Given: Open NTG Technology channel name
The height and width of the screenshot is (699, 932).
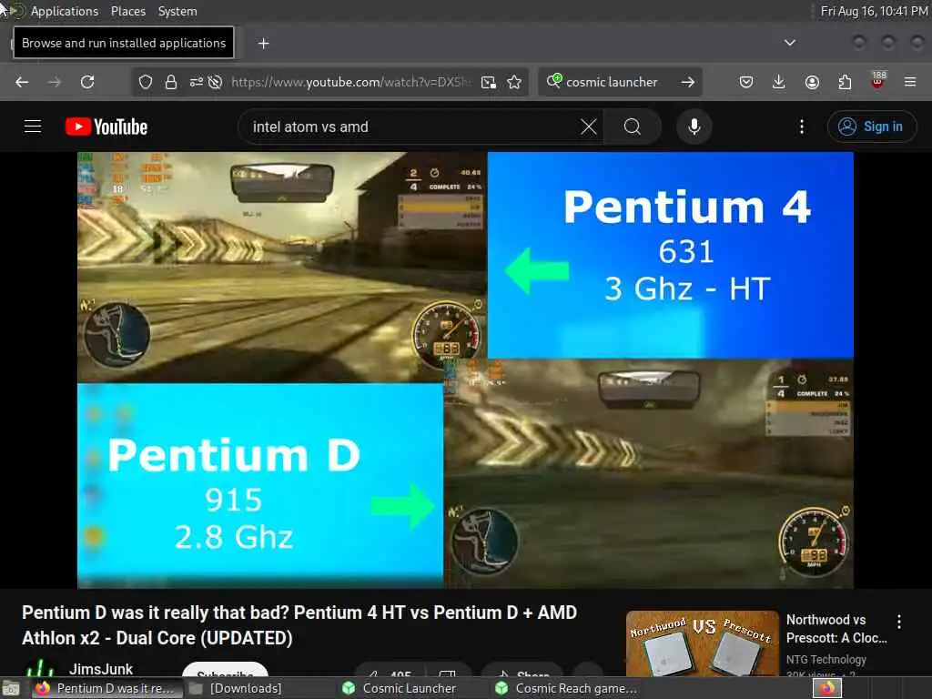Looking at the screenshot, I should coord(826,659).
